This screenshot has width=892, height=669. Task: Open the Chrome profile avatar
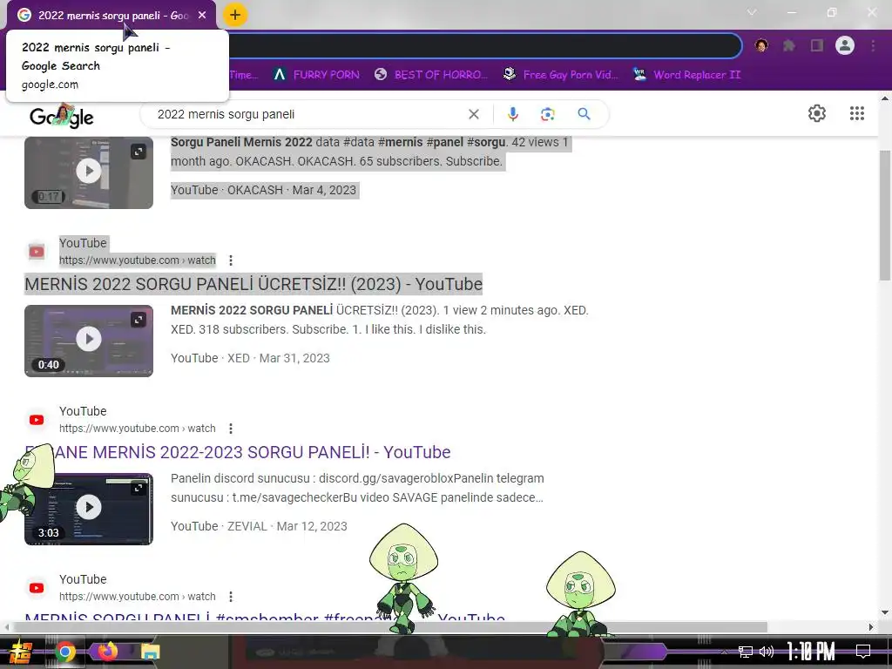[x=845, y=45]
